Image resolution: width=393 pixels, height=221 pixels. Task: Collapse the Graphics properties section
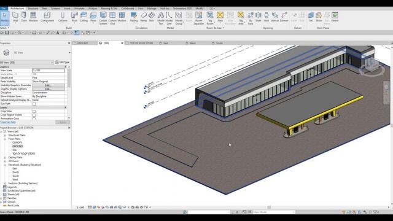(x=66, y=67)
